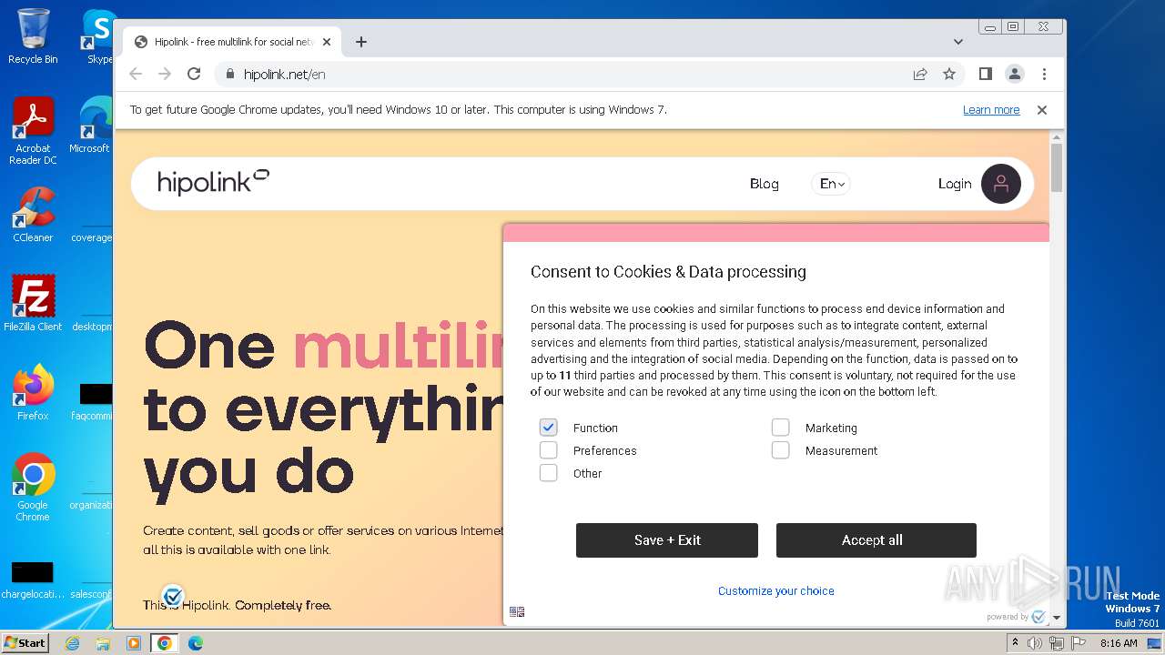Click the cookie consent badge icon bottom left
Image resolution: width=1165 pixels, height=655 pixels.
pyautogui.click(x=173, y=596)
